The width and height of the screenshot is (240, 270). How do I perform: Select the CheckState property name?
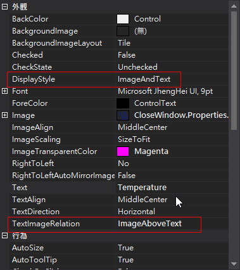[x=32, y=67]
